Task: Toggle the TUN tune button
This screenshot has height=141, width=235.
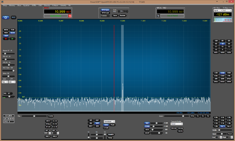Action: click(12, 30)
